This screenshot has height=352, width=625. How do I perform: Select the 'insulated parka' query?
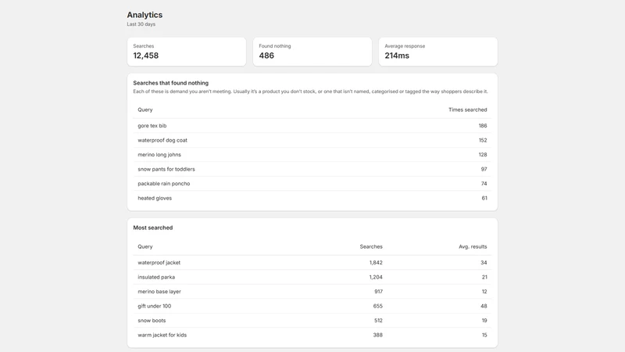pyautogui.click(x=156, y=277)
